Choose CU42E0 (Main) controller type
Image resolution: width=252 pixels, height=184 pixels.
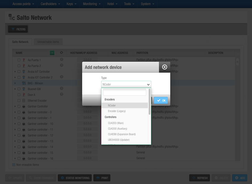[125, 123]
